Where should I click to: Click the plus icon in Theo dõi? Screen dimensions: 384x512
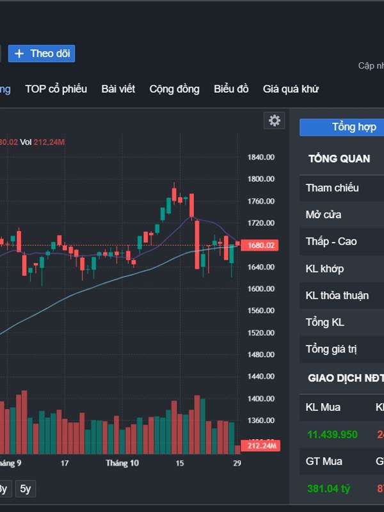(x=19, y=54)
